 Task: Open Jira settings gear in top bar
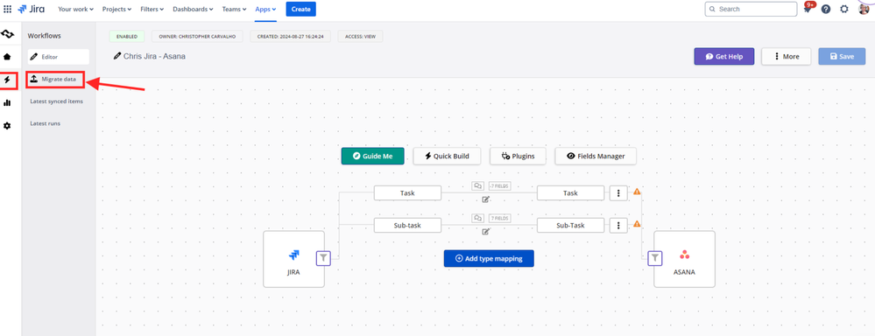click(844, 9)
